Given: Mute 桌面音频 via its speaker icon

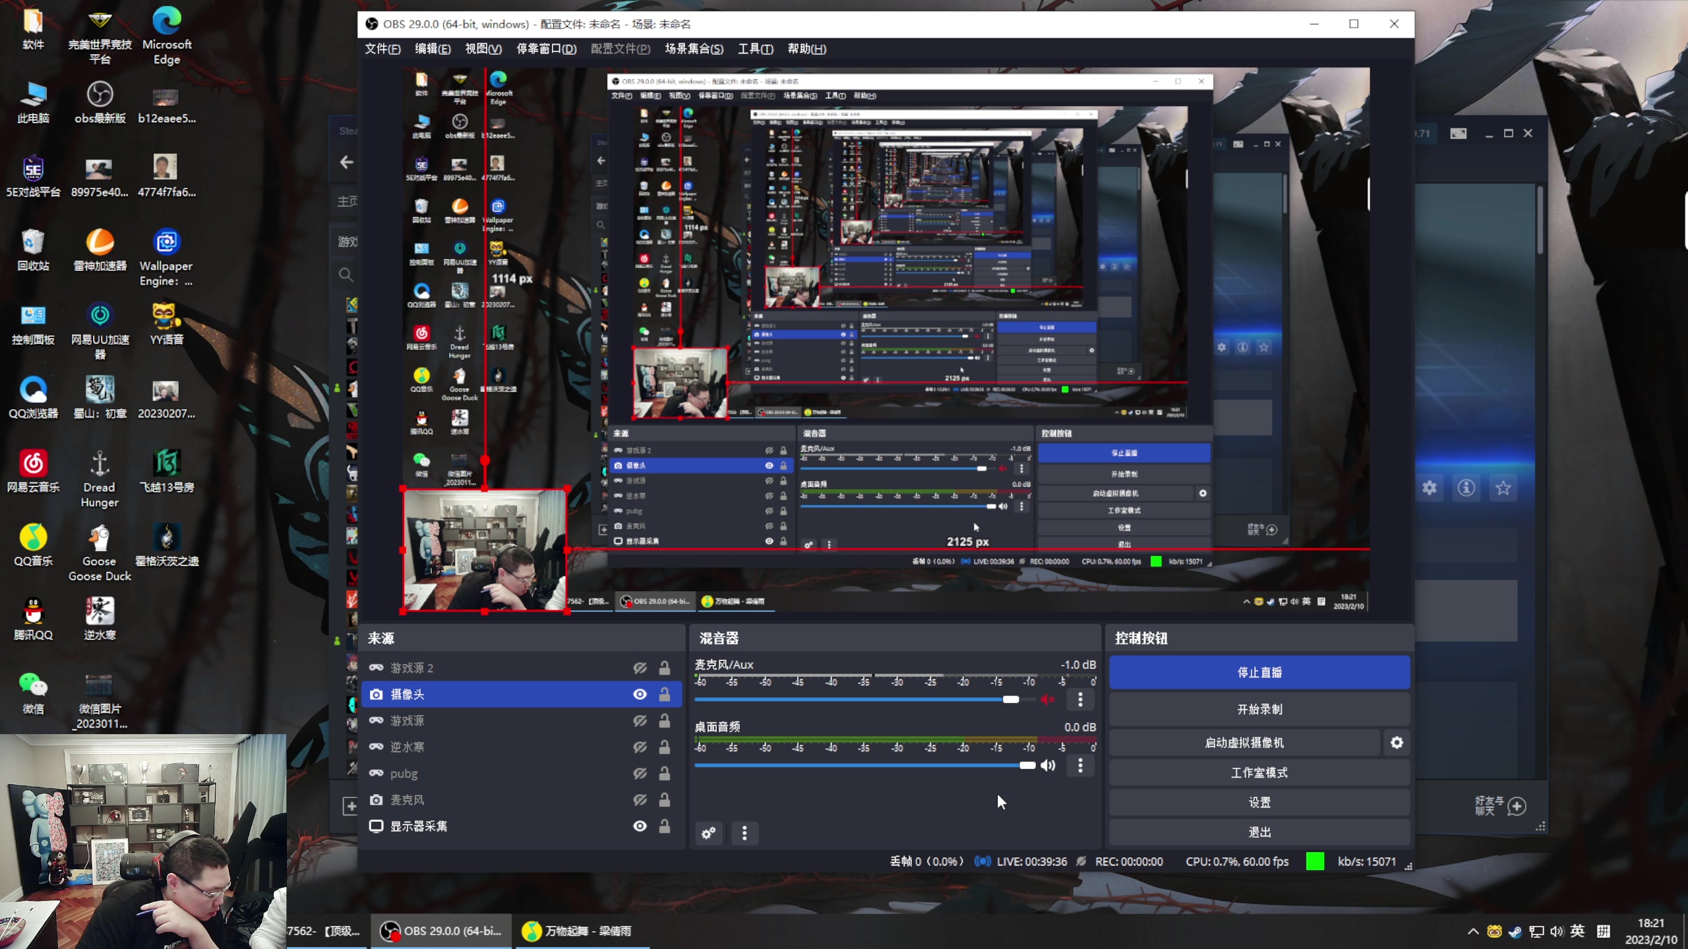Looking at the screenshot, I should click(x=1047, y=765).
